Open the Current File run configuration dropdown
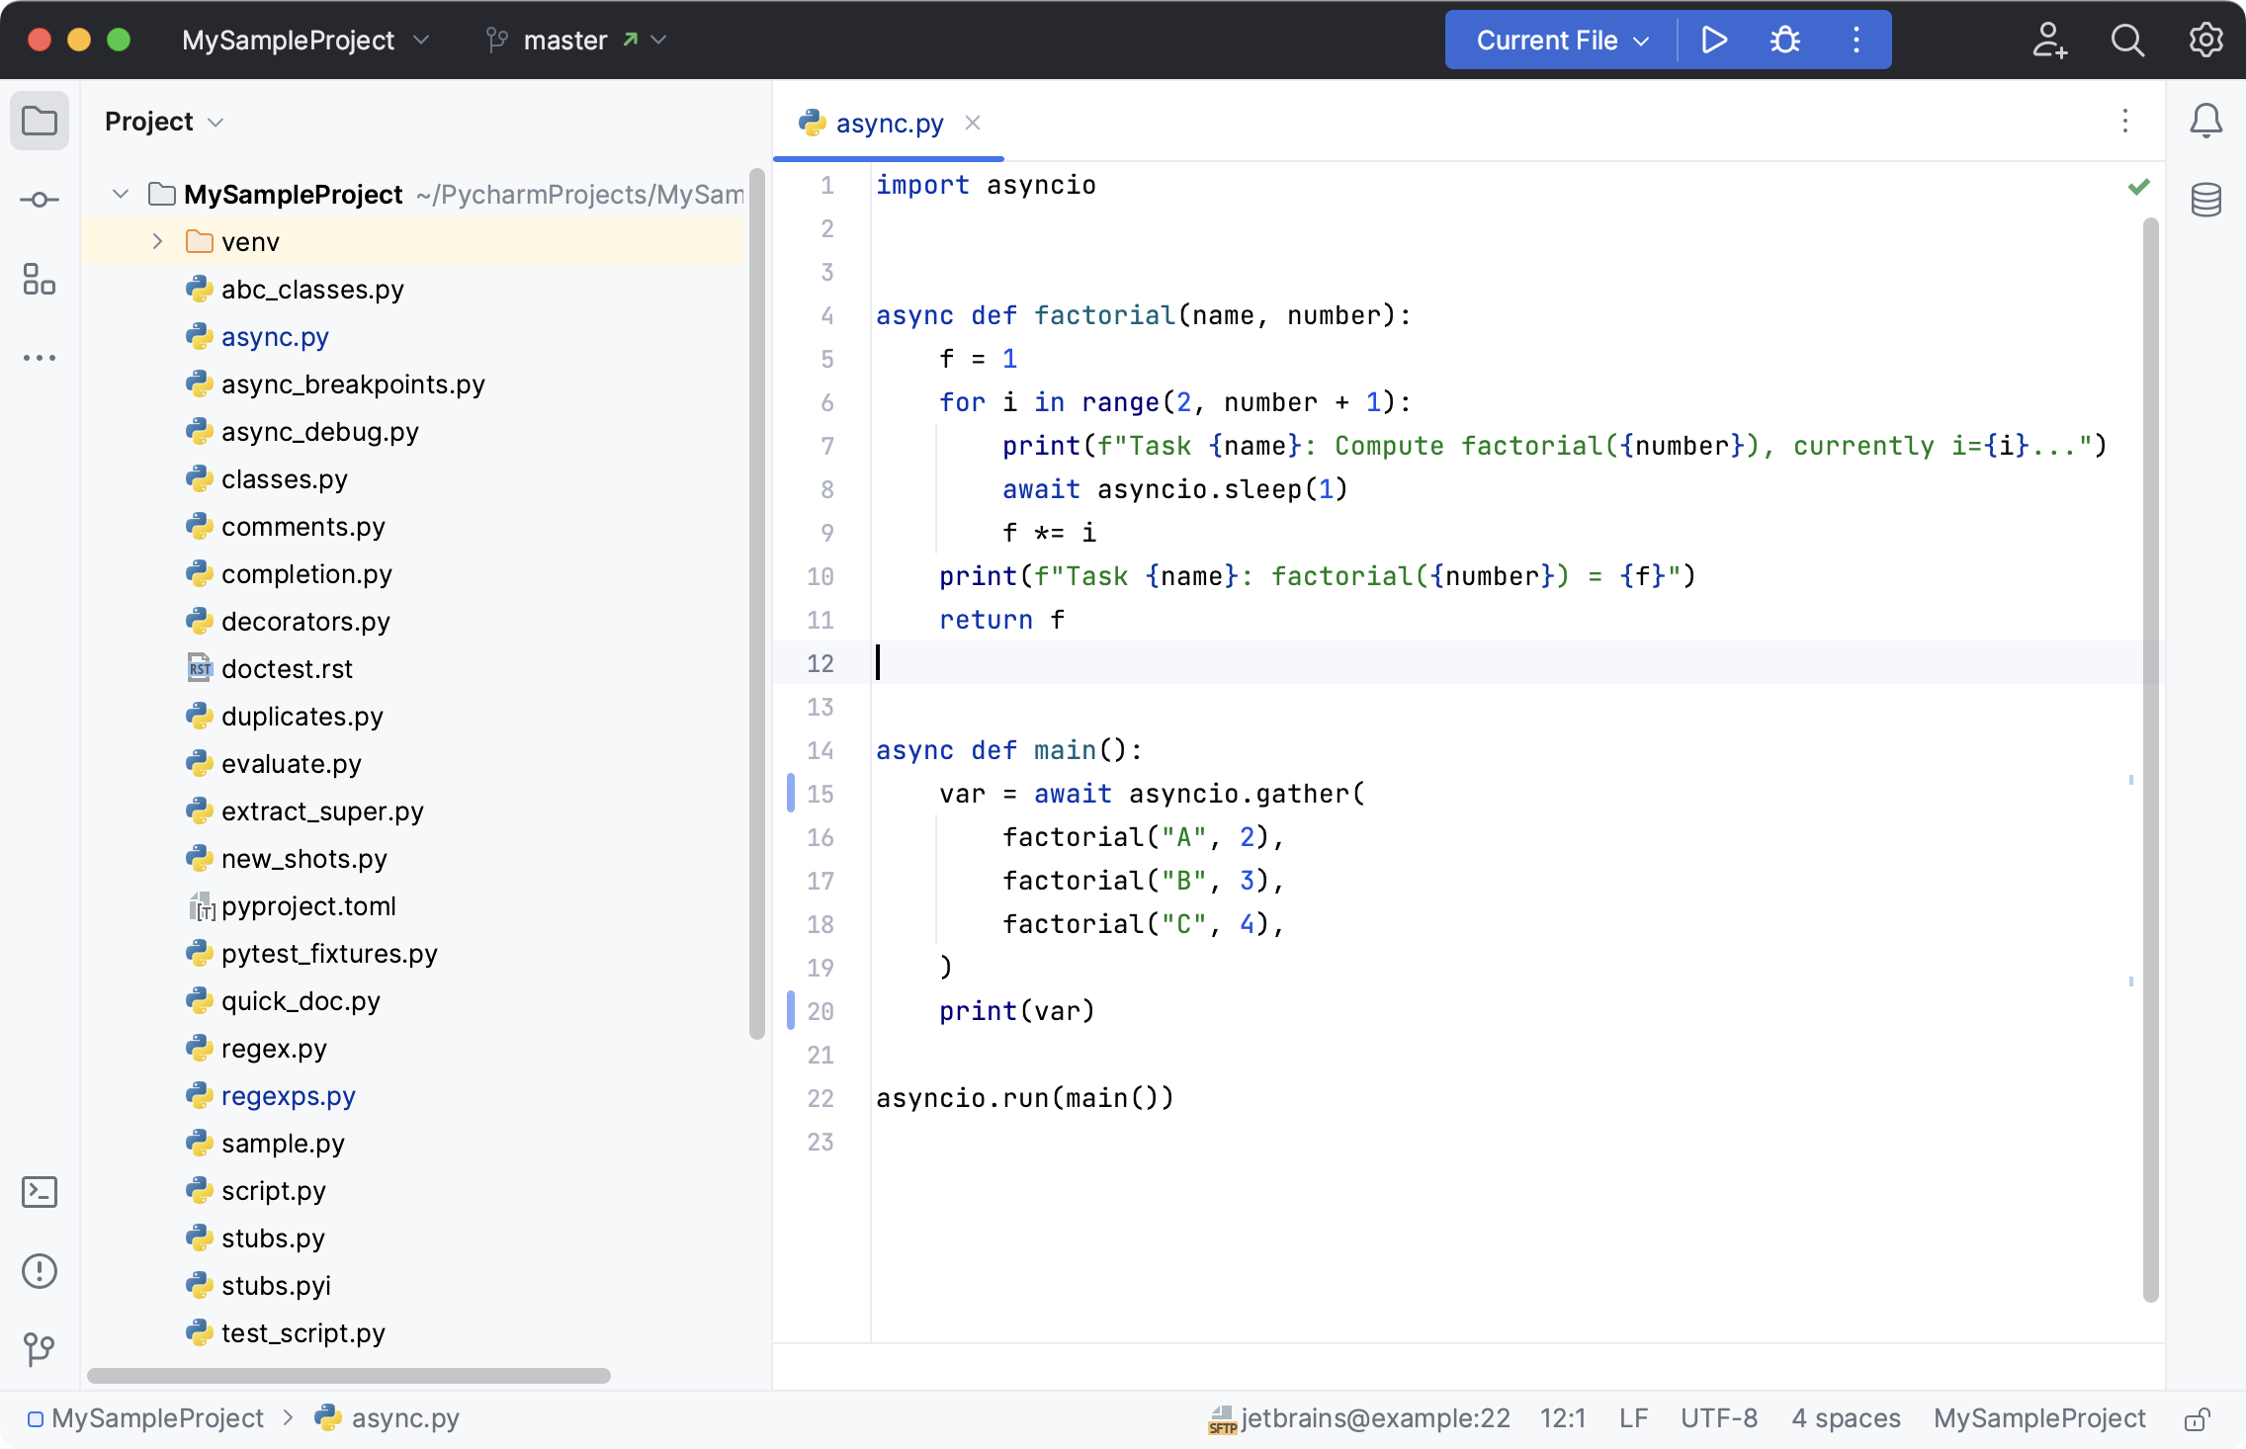This screenshot has height=1449, width=2246. (1562, 41)
